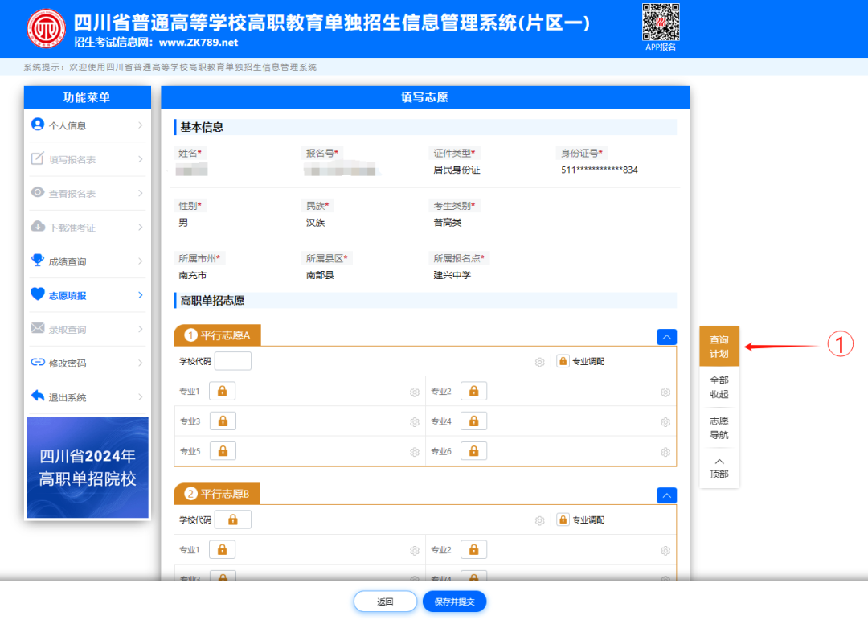Click the APP报名 QR code icon
Image resolution: width=868 pixels, height=620 pixels.
point(661,23)
